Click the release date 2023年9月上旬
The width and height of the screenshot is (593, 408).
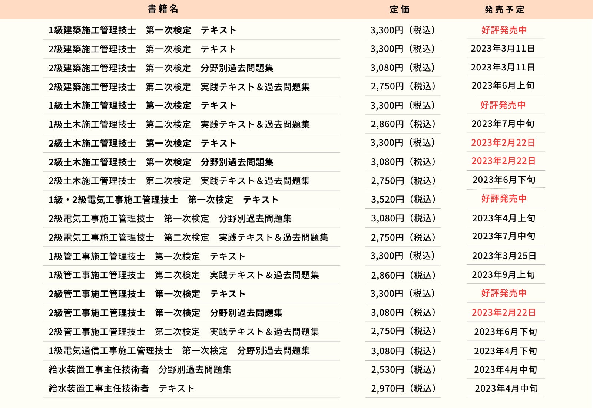click(503, 274)
